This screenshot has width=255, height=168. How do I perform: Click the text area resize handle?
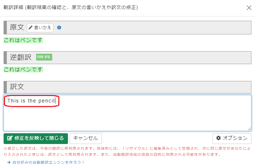pos(249,129)
